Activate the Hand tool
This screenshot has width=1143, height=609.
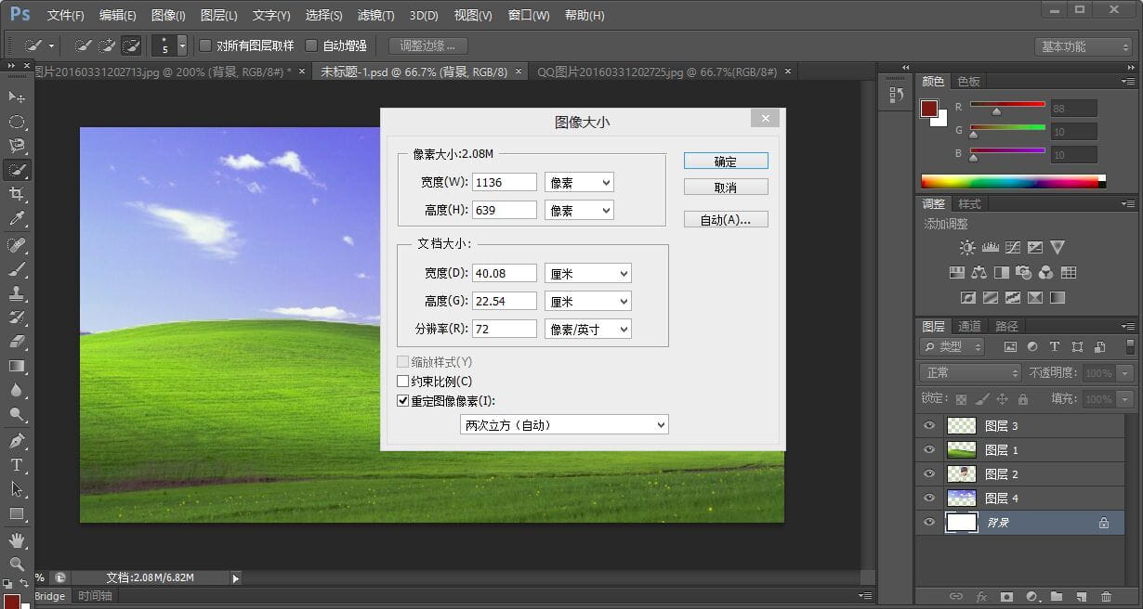(x=17, y=539)
